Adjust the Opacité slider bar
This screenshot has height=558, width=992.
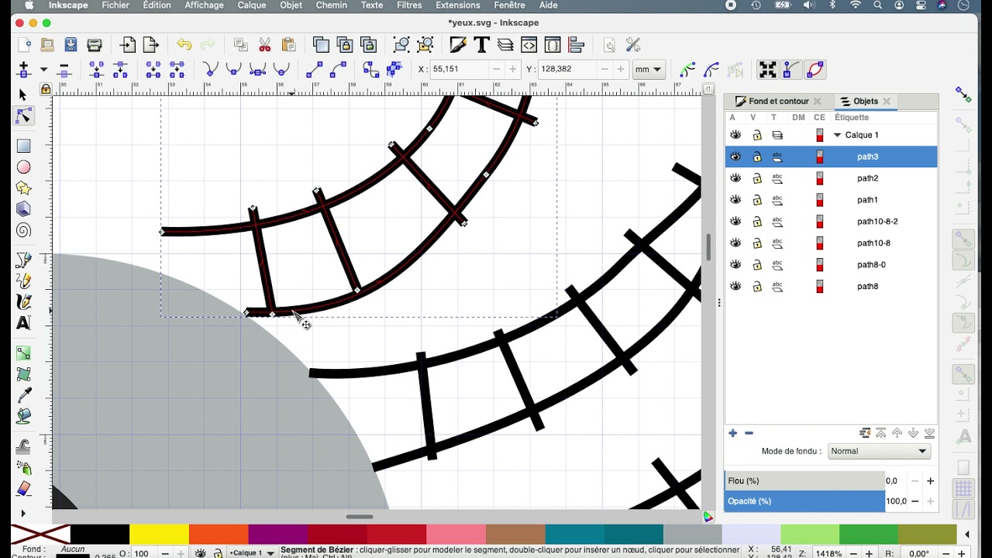[804, 501]
